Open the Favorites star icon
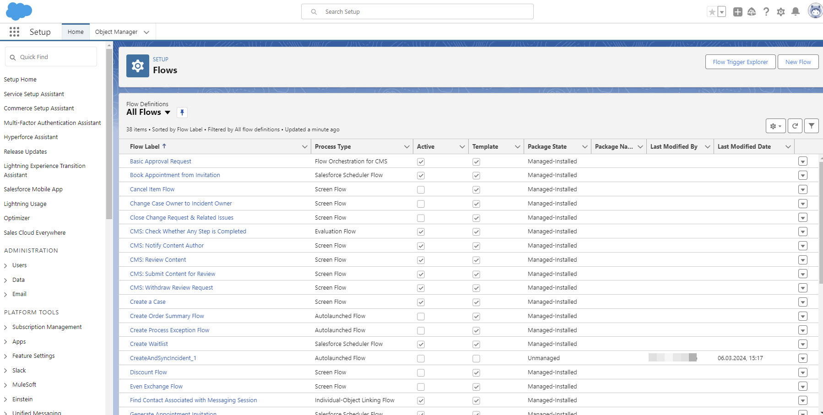Viewport: 823px width, 415px height. click(712, 12)
